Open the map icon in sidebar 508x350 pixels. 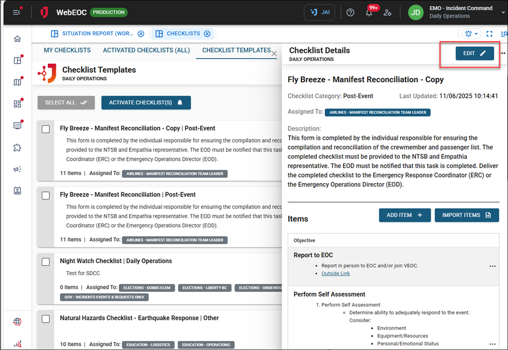(x=18, y=82)
